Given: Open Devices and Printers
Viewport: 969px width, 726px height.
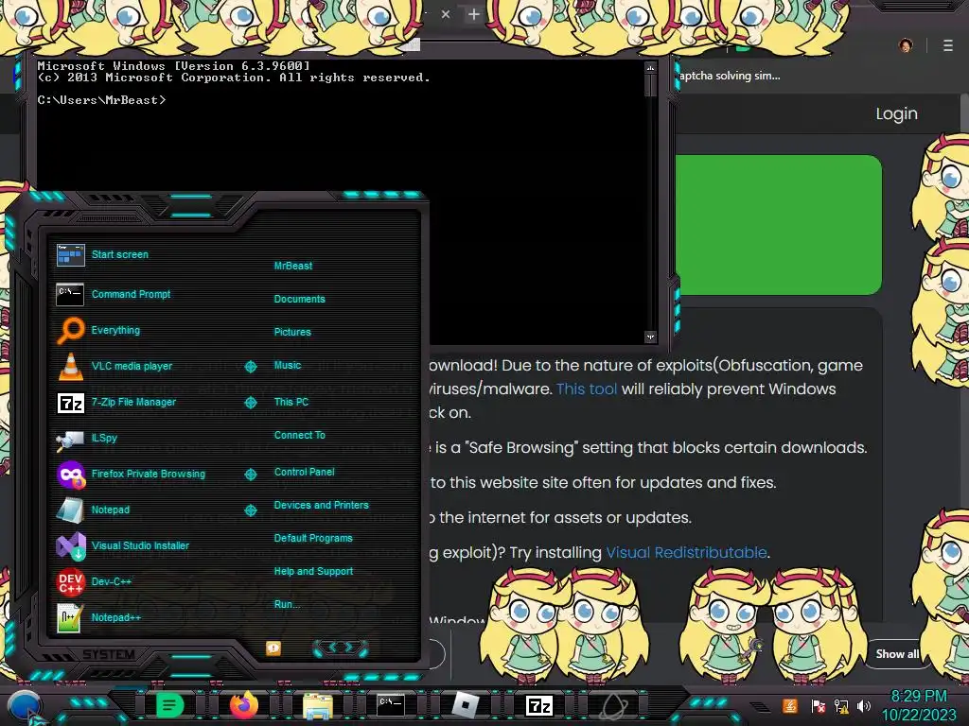Looking at the screenshot, I should point(322,505).
